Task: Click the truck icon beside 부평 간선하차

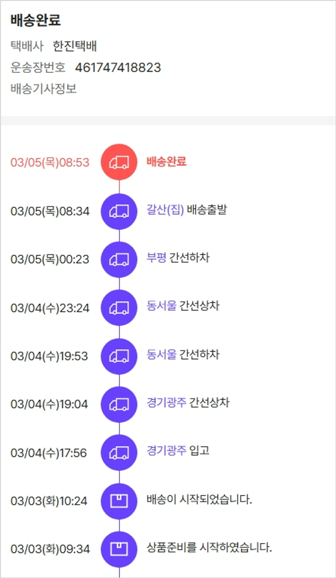Action: tap(119, 259)
